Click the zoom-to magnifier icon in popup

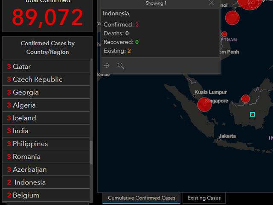point(121,66)
